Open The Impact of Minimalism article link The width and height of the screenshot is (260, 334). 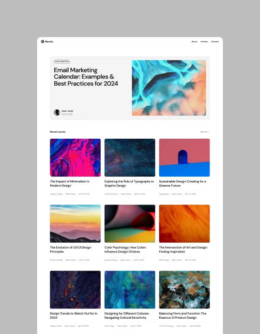(70, 183)
